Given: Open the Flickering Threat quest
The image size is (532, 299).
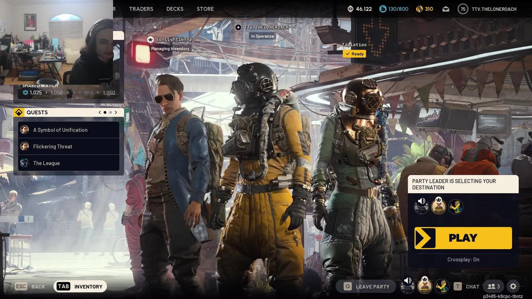Looking at the screenshot, I should (x=69, y=147).
